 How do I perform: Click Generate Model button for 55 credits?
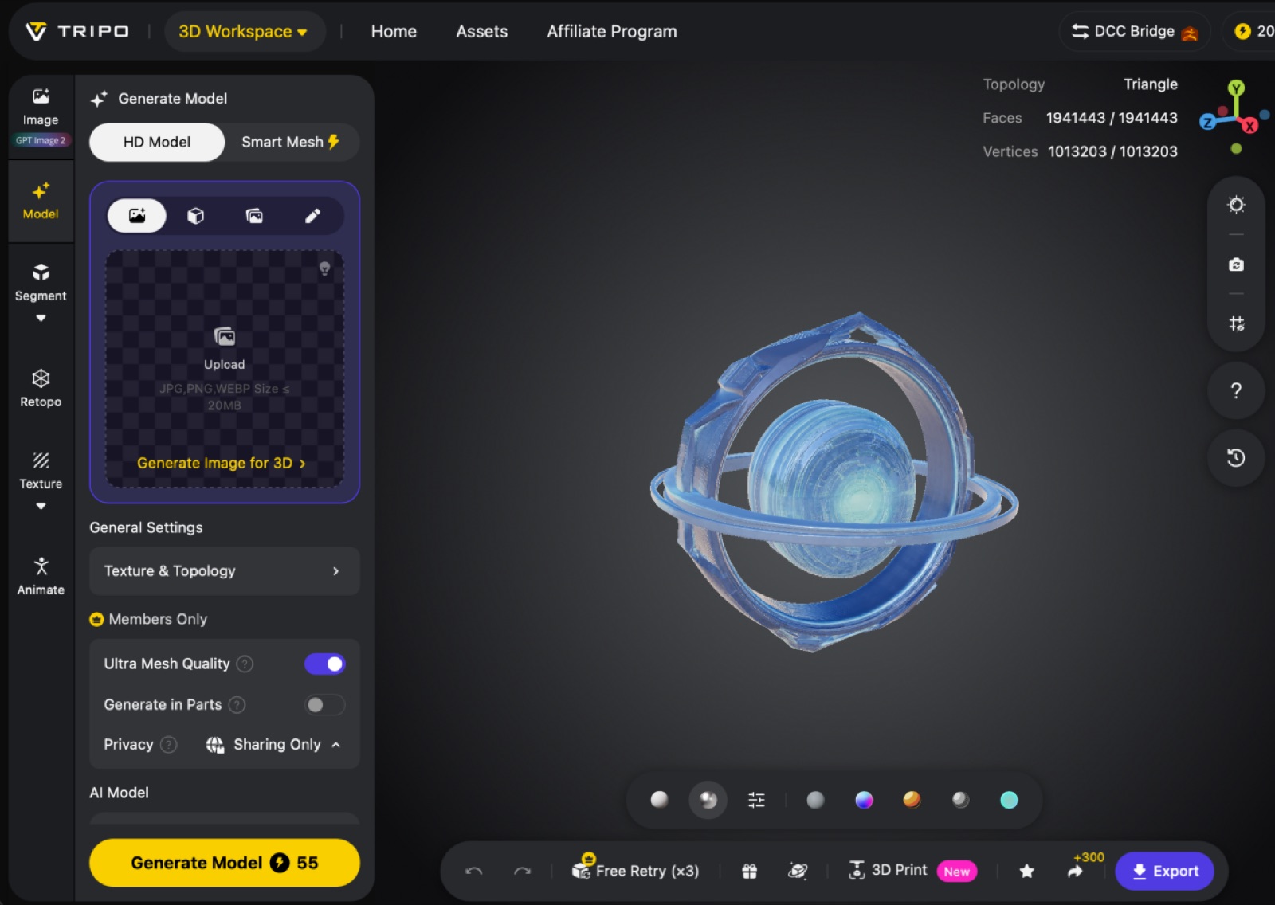[x=224, y=862]
